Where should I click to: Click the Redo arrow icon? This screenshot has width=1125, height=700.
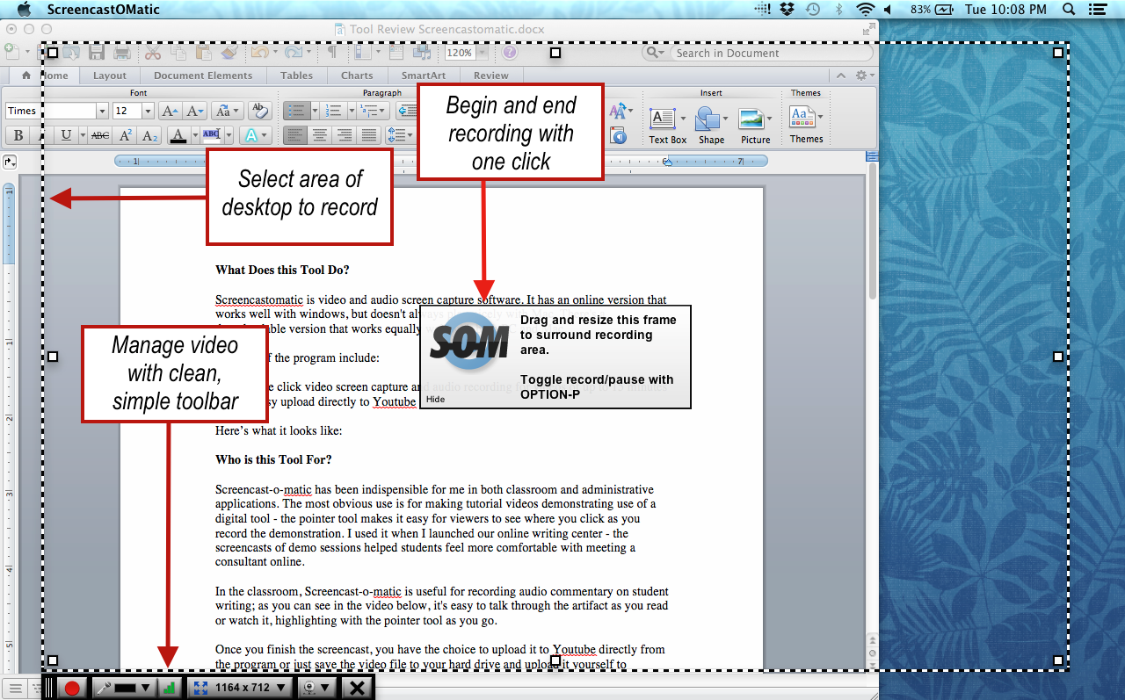click(293, 53)
